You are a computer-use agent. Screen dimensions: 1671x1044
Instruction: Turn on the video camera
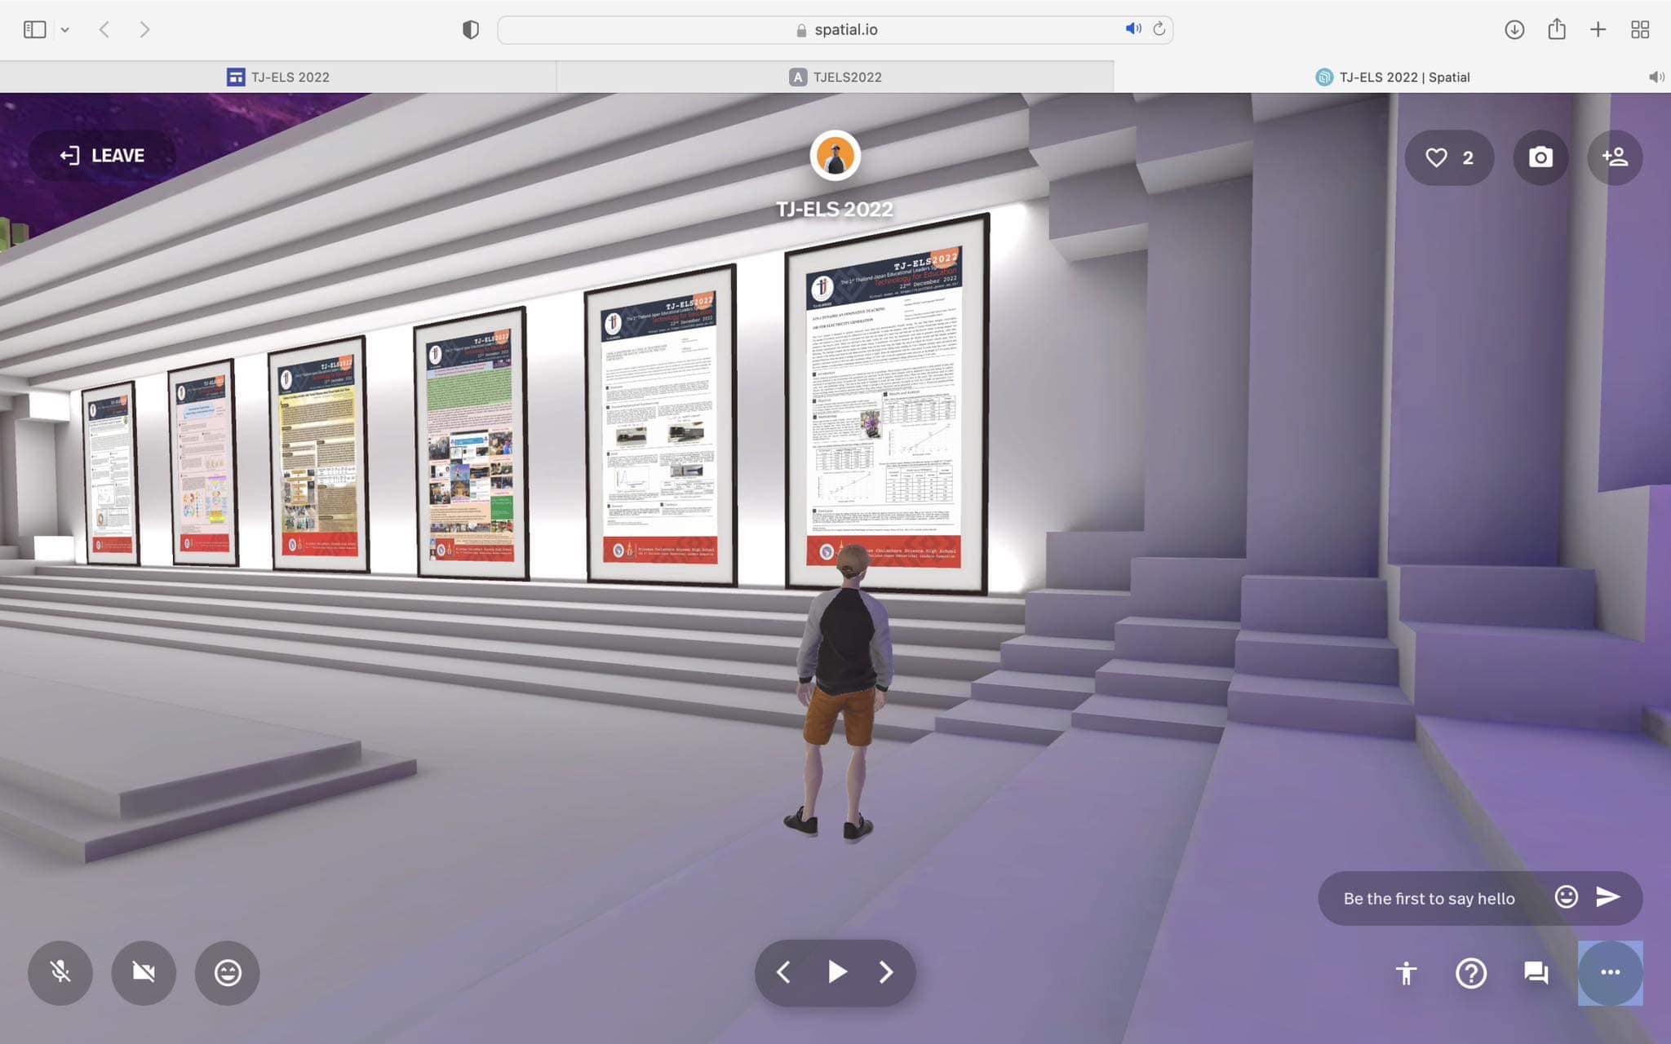(144, 972)
